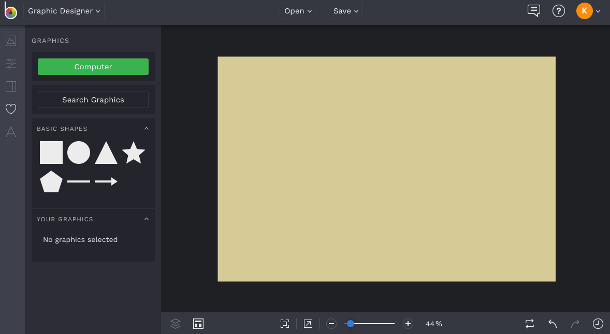
Task: Open the Templates columns sidebar icon
Action: (x=11, y=86)
